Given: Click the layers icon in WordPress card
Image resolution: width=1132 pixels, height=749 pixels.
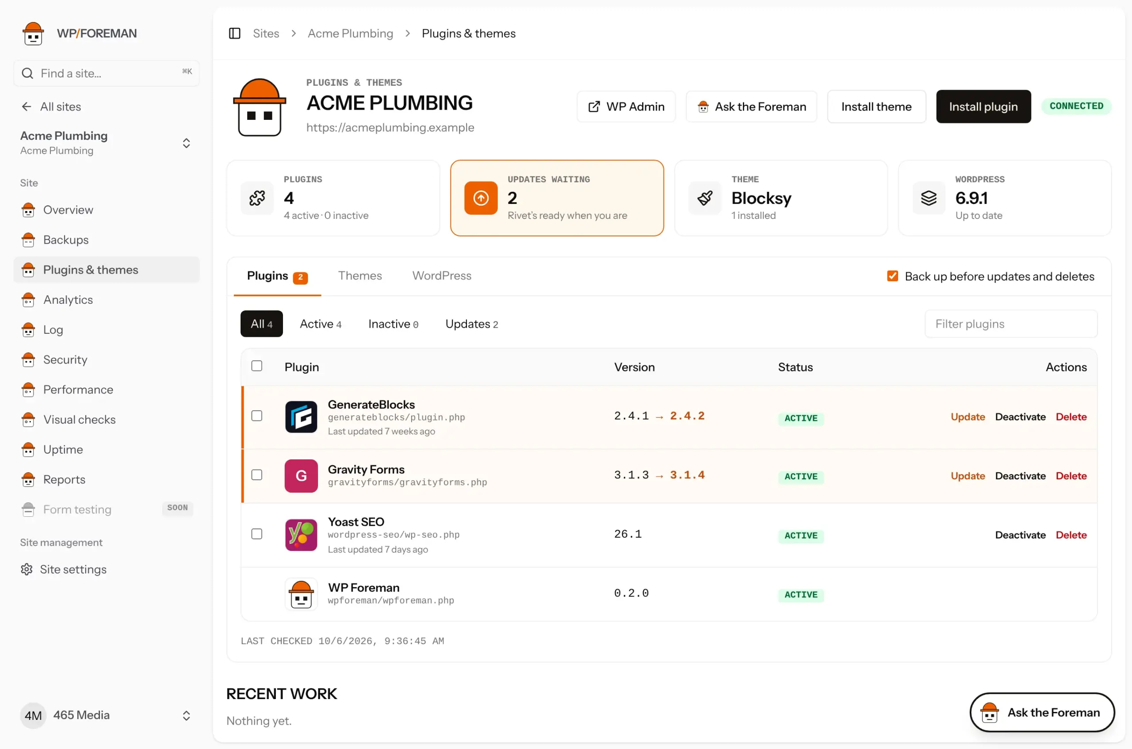Looking at the screenshot, I should (929, 198).
